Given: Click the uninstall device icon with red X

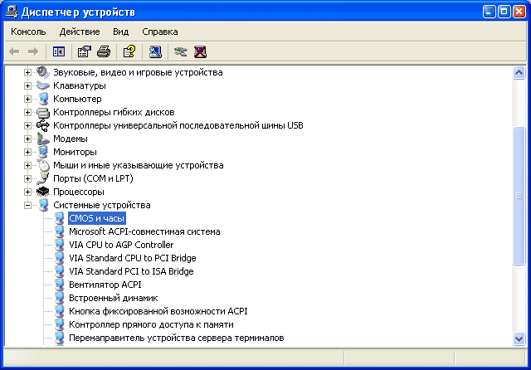Looking at the screenshot, I should [199, 51].
